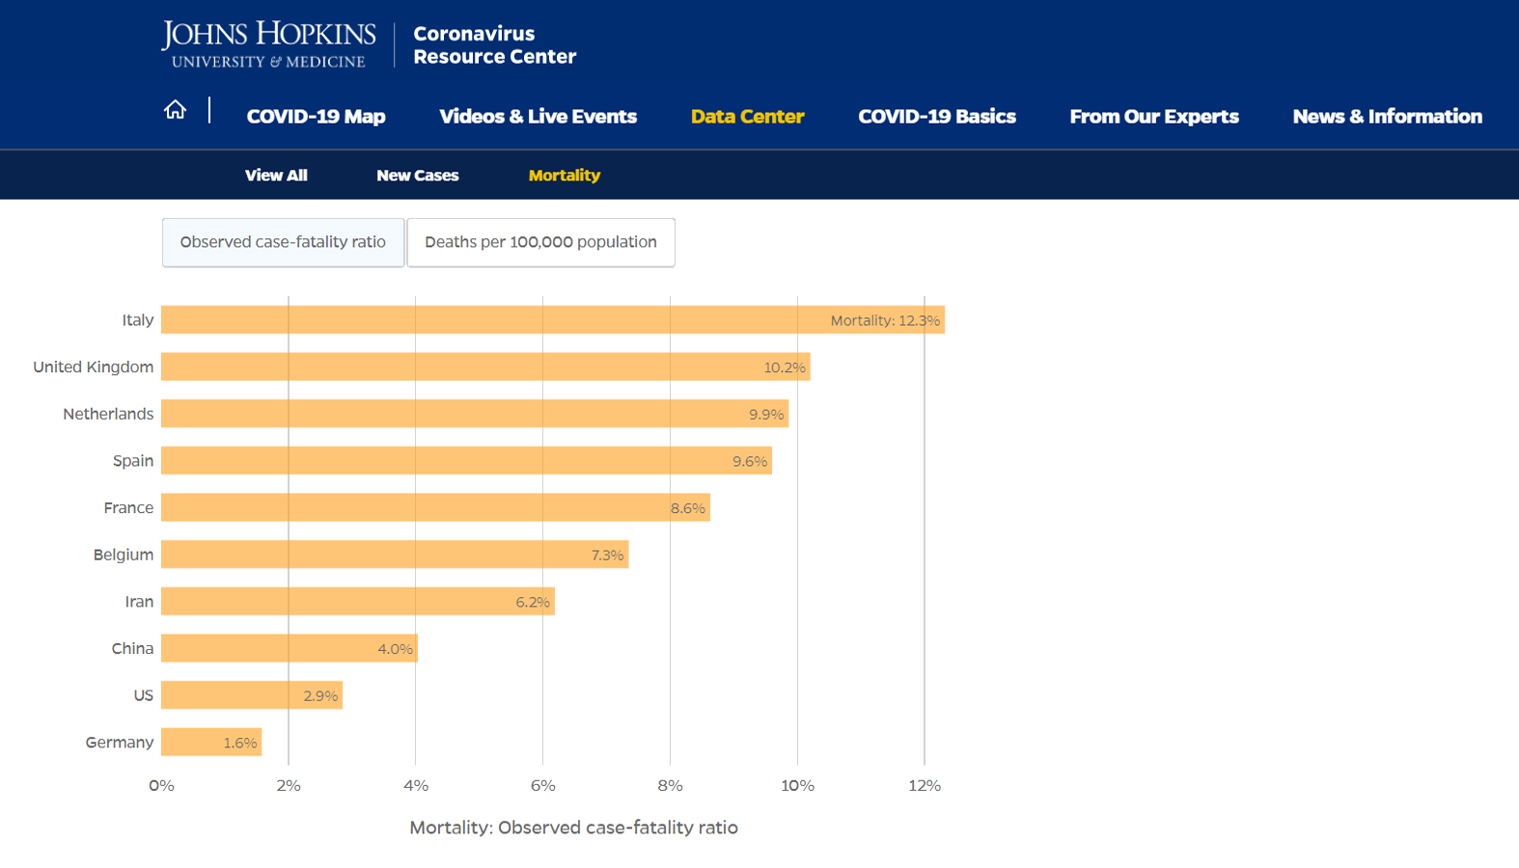The height and width of the screenshot is (868, 1519).
Task: Click the Iran axis label
Action: (139, 602)
